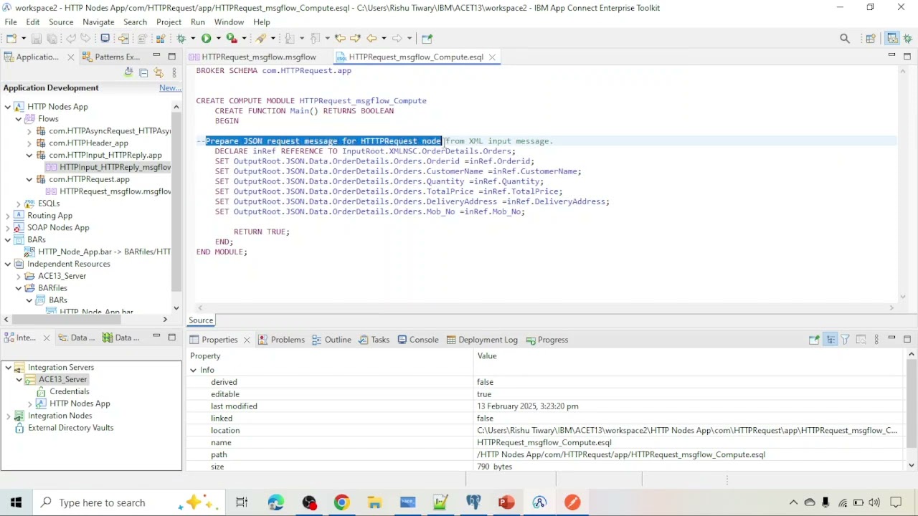The width and height of the screenshot is (918, 516).
Task: Open navigator View Menu dots icon
Action: pyautogui.click(x=174, y=72)
